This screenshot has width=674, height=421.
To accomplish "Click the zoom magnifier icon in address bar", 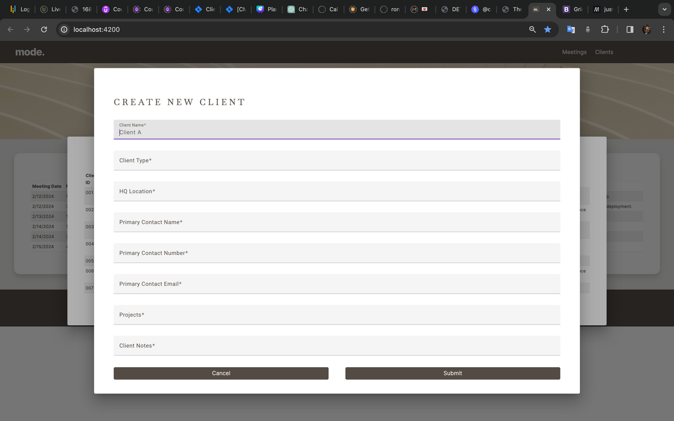I will click(532, 29).
